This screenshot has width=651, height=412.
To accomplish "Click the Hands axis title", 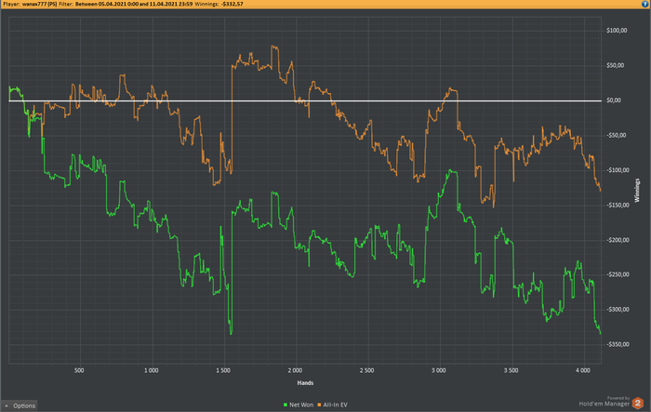I will click(305, 382).
